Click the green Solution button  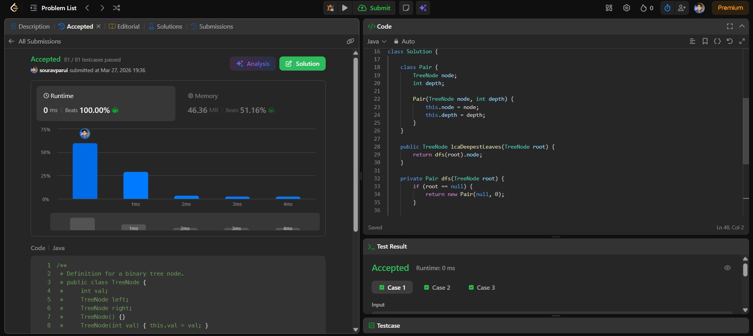[302, 64]
